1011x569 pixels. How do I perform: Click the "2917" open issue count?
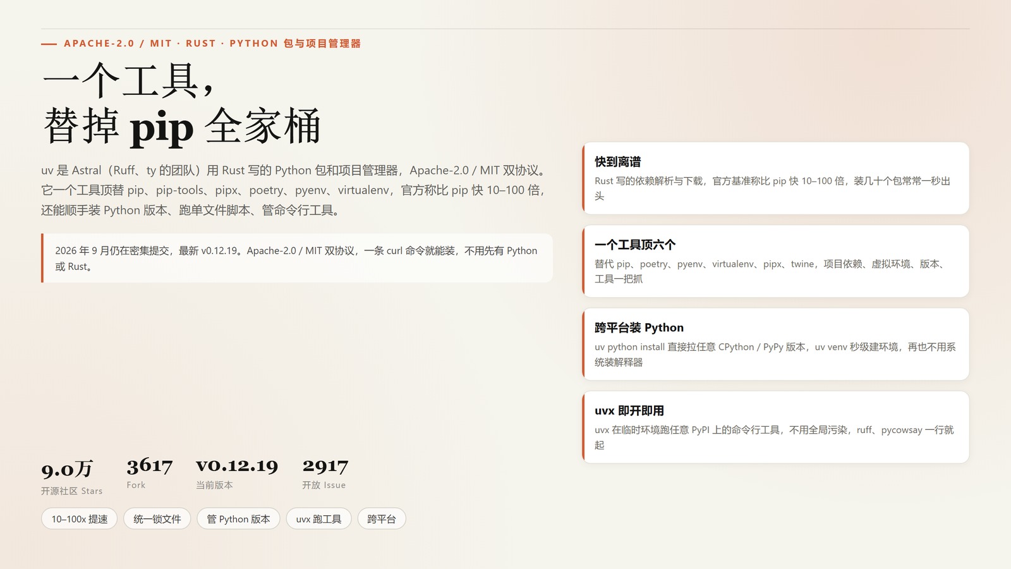click(x=325, y=466)
